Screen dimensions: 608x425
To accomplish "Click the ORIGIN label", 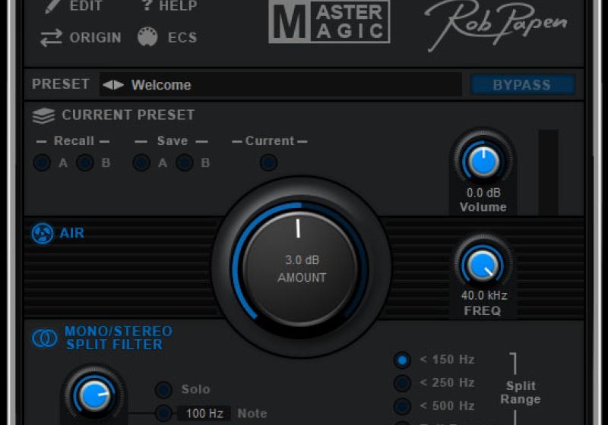I will (96, 37).
